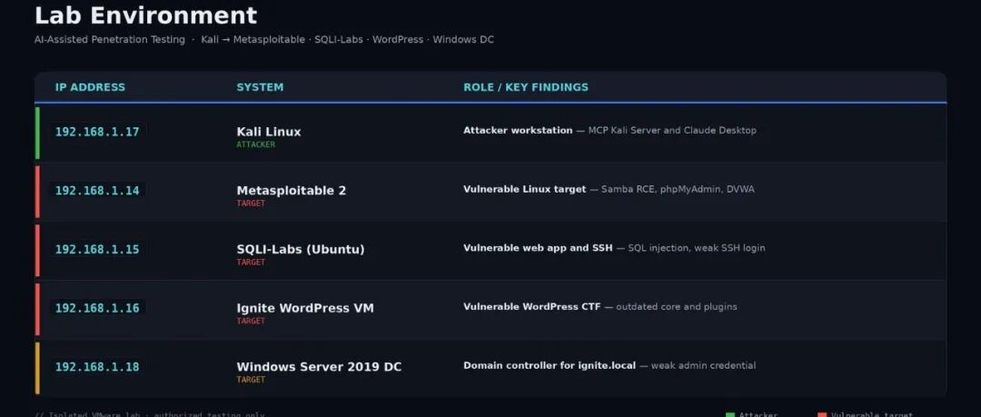This screenshot has height=417, width=981.
Task: Select the SYSTEM column header
Action: pyautogui.click(x=260, y=87)
